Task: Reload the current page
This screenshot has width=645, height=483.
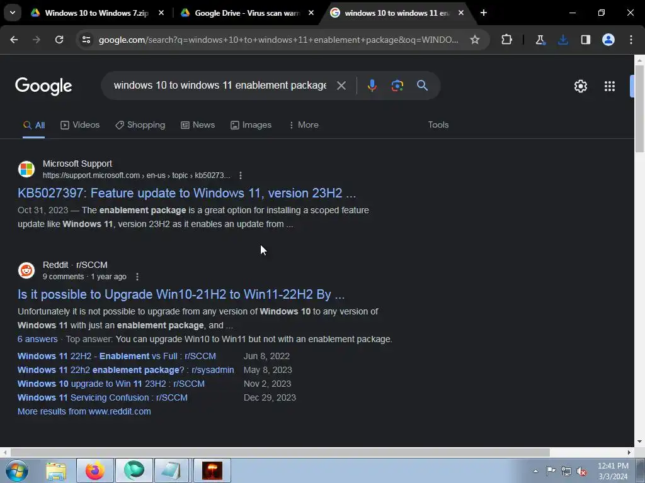Action: (x=59, y=40)
